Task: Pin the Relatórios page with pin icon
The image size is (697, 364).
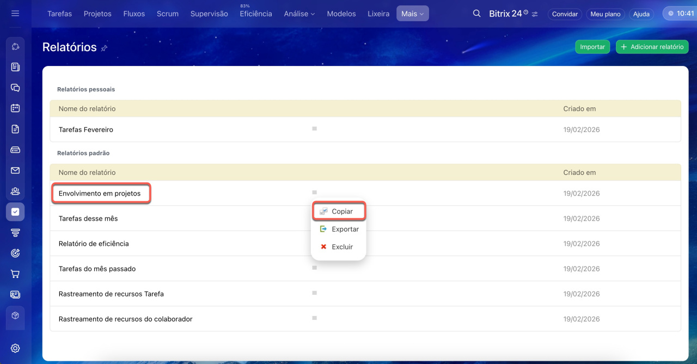Action: point(104,48)
